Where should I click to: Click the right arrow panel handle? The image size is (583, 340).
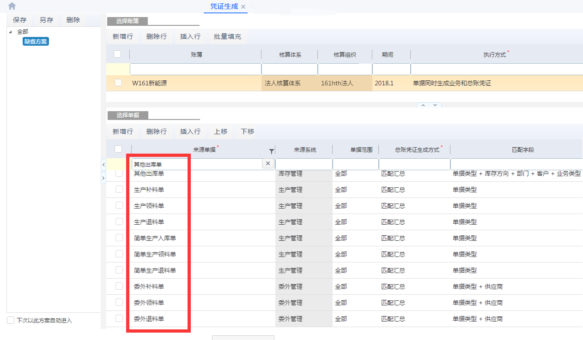pyautogui.click(x=103, y=178)
